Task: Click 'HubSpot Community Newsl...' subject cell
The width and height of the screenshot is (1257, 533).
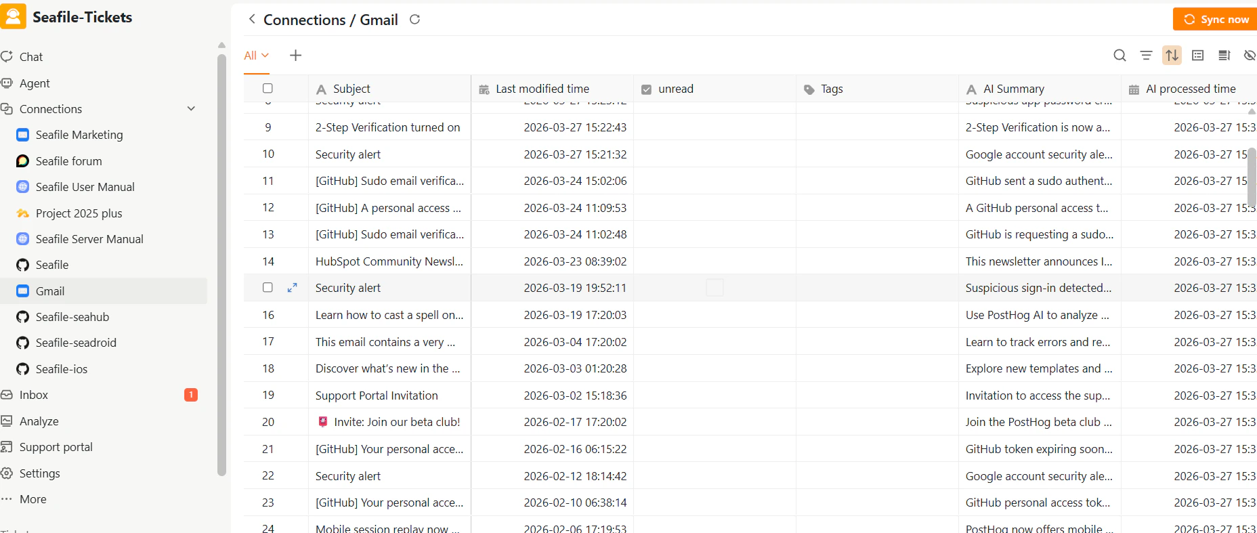Action: [389, 261]
